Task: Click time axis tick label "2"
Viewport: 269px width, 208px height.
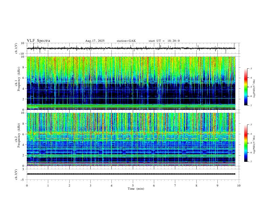Action: 69,186
